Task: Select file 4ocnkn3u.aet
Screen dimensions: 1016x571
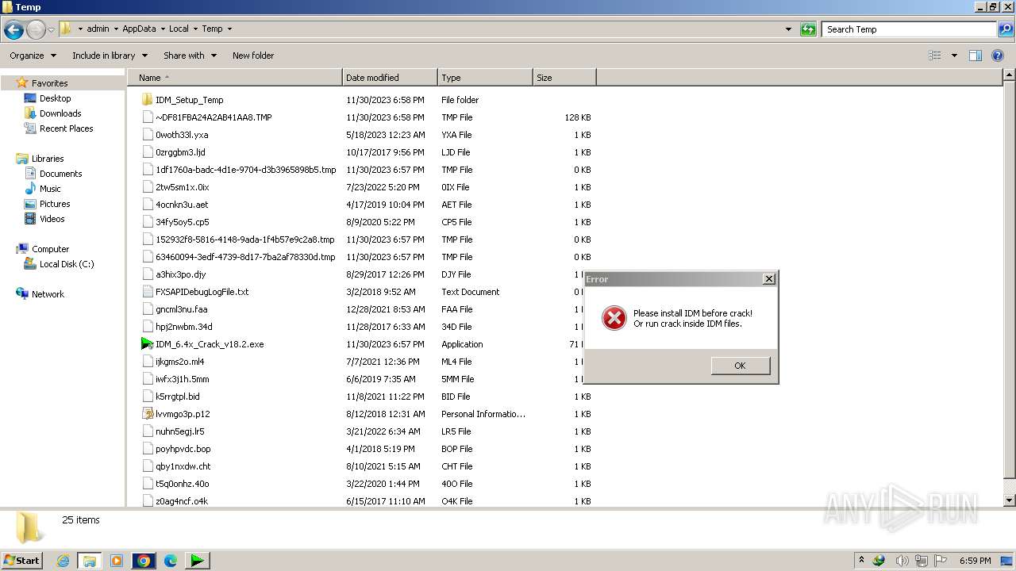Action: (x=182, y=205)
